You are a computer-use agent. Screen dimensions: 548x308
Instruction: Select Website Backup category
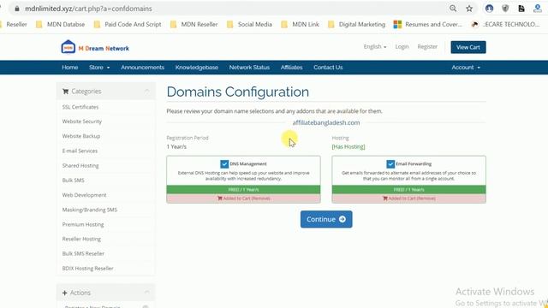tap(81, 136)
